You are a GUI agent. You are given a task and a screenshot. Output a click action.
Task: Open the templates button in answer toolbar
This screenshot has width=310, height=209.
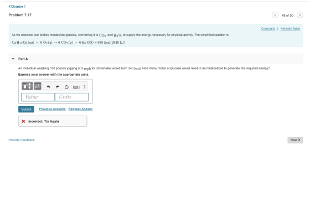click(27, 86)
